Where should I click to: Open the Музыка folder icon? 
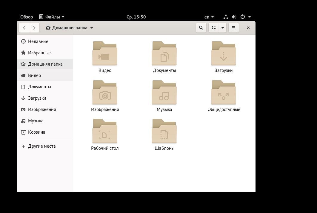[164, 92]
